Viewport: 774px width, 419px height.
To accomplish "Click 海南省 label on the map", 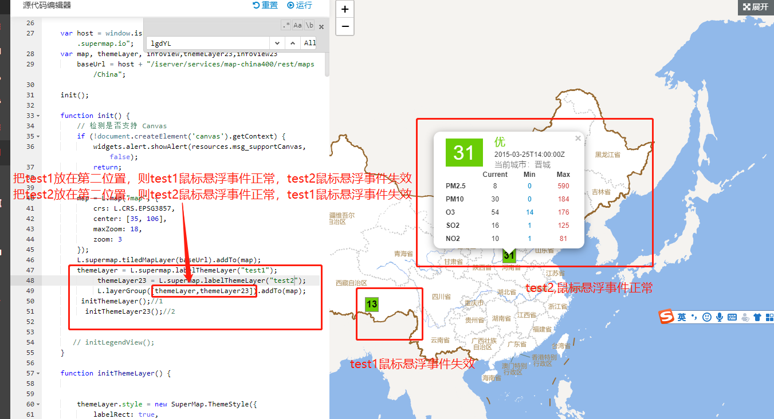I will (x=492, y=378).
